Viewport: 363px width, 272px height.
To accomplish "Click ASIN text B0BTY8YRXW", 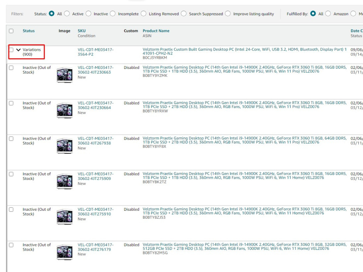I will click(155, 111).
